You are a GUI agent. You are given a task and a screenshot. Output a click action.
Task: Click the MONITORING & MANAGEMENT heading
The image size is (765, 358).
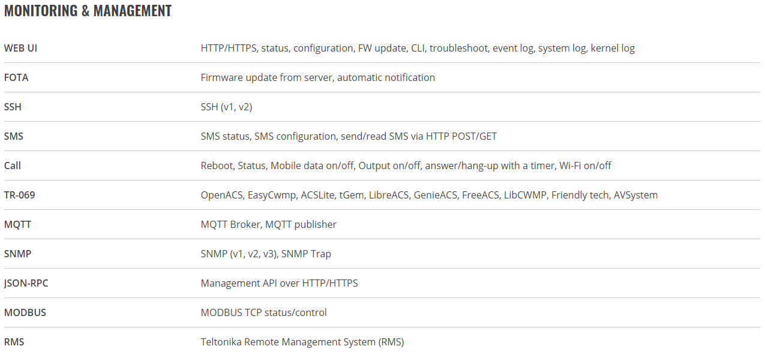pos(88,11)
